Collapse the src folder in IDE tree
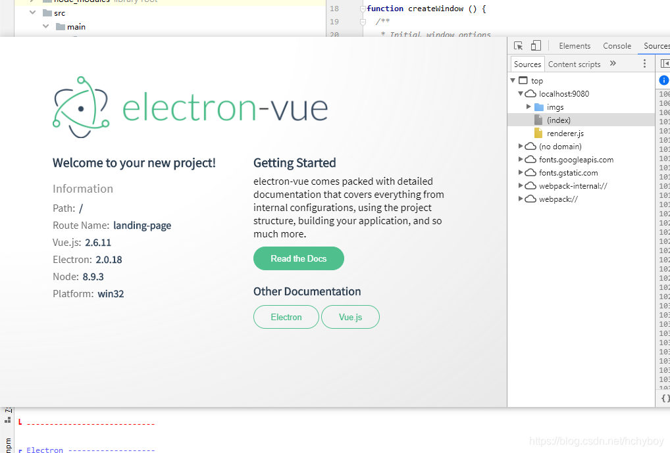Image resolution: width=670 pixels, height=453 pixels. pos(32,12)
